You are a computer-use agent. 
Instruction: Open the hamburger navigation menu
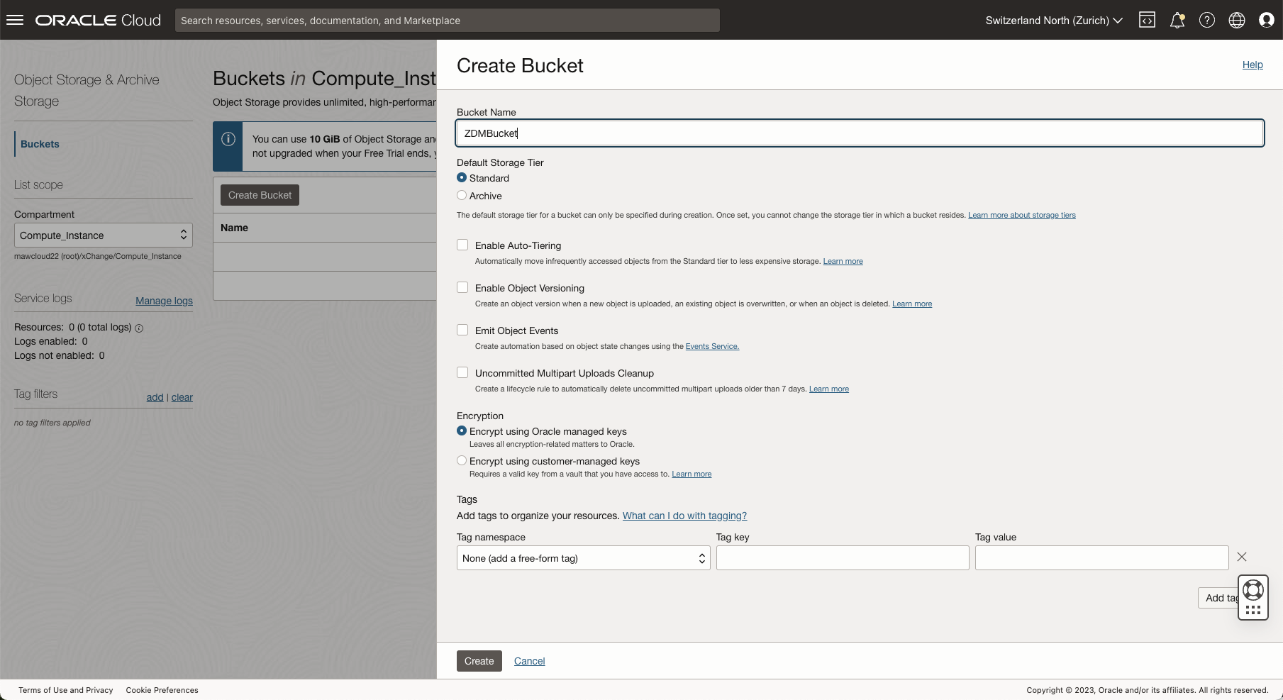pyautogui.click(x=15, y=20)
